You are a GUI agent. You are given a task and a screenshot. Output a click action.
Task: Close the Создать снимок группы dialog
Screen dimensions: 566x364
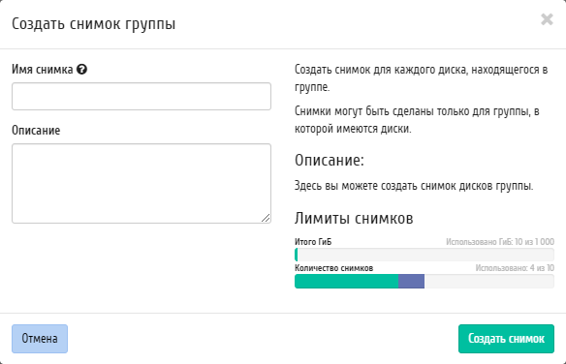click(547, 19)
